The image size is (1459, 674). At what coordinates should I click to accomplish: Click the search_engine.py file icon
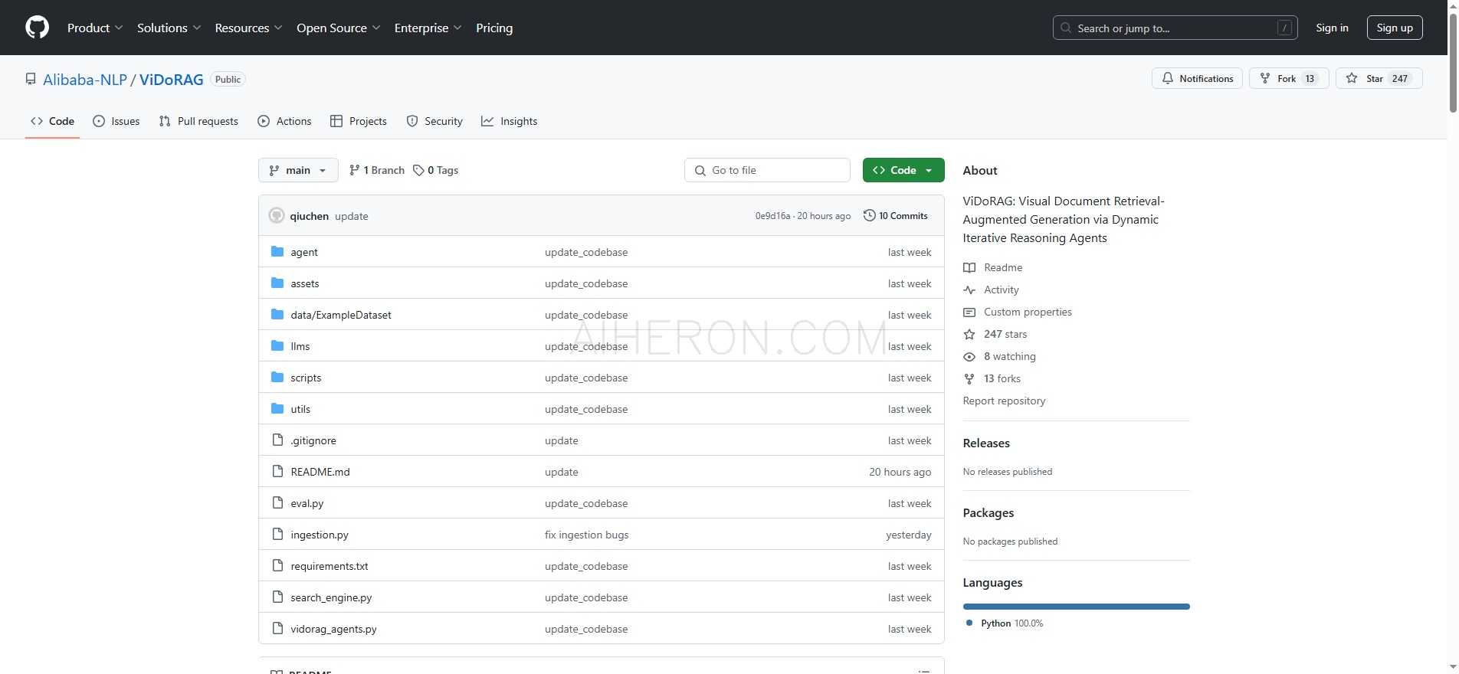coord(277,597)
